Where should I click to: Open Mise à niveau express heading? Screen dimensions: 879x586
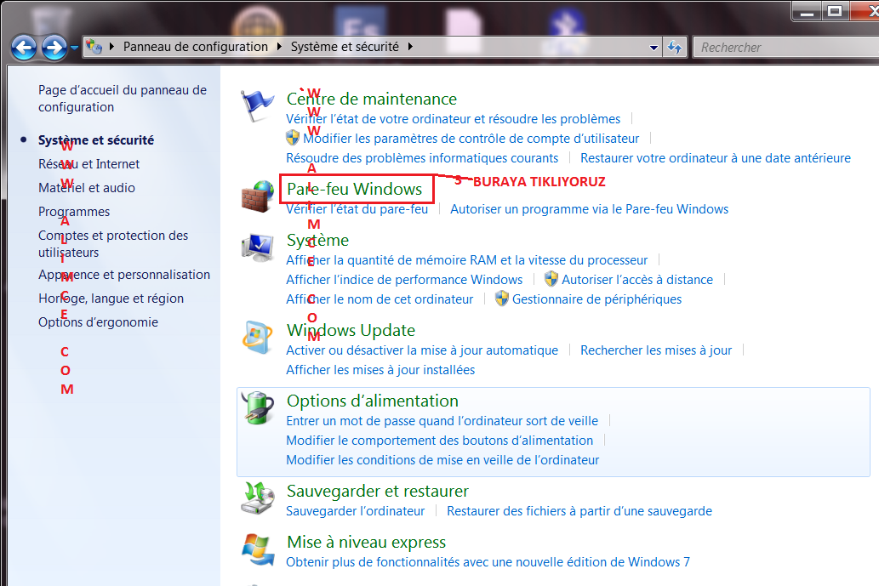366,543
